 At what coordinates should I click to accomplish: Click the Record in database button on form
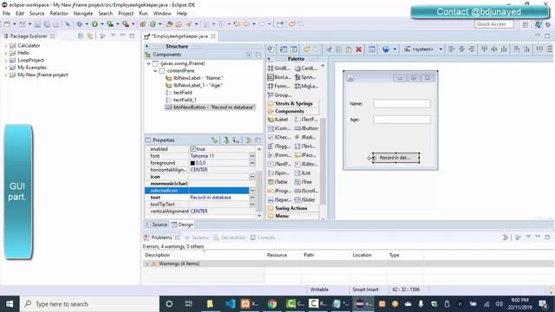click(x=395, y=158)
